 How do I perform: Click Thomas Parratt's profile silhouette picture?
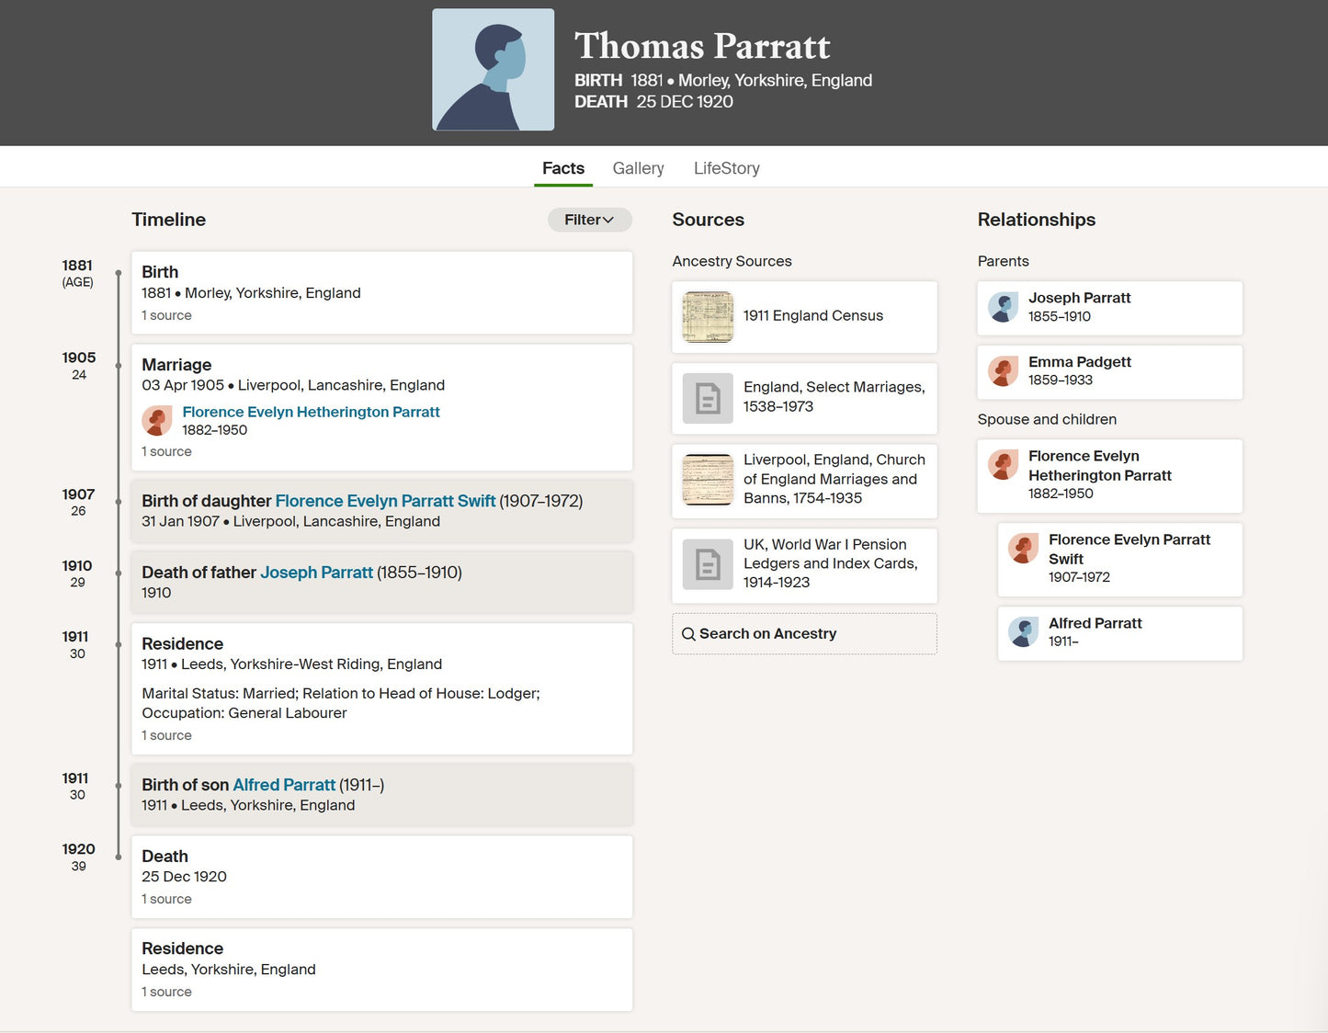point(494,70)
